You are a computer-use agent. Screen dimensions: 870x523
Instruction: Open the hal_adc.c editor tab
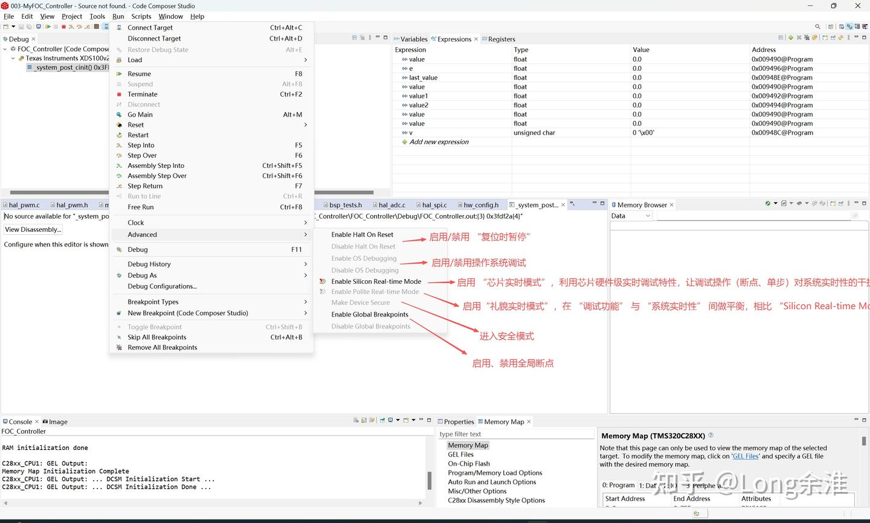click(389, 205)
